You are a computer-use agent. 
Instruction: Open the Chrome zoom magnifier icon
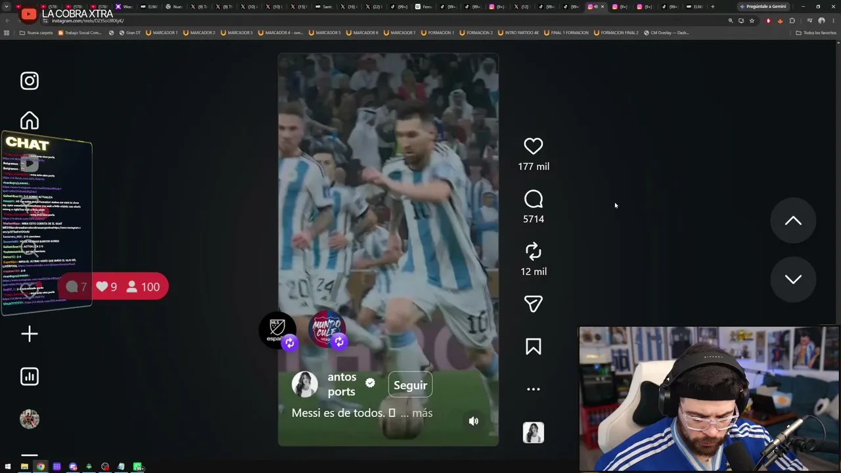[x=731, y=20]
